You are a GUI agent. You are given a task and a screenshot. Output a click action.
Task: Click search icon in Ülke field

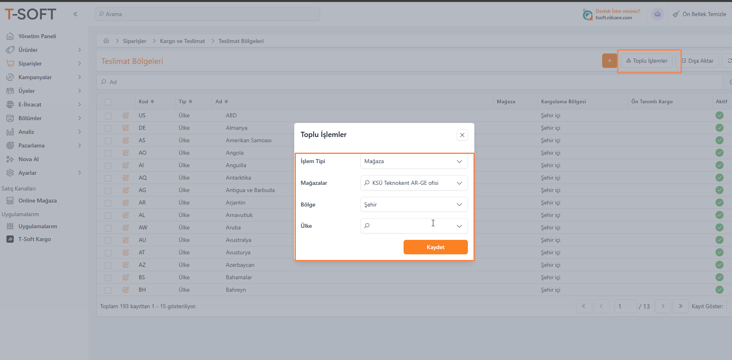point(367,226)
